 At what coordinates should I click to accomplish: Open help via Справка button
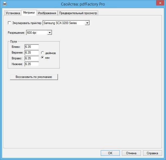coord(152,153)
